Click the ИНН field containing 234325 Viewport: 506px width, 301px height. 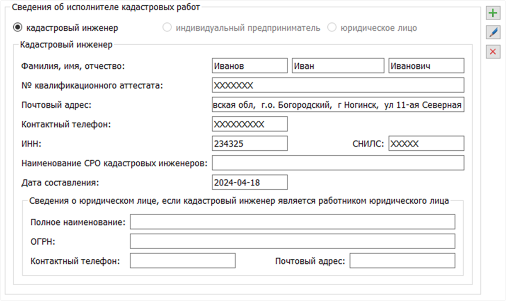pyautogui.click(x=249, y=144)
